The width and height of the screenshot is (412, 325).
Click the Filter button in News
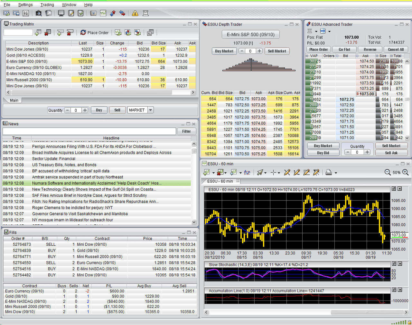186,131
